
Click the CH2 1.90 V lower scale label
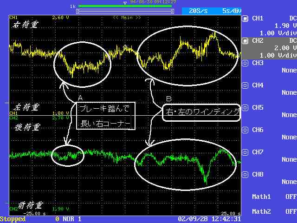(x=61, y=209)
